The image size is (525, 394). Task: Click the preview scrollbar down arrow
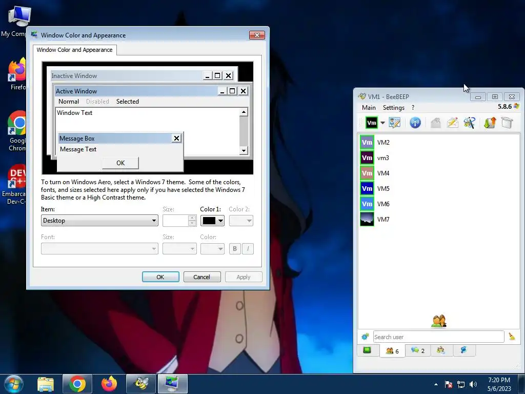pyautogui.click(x=244, y=151)
